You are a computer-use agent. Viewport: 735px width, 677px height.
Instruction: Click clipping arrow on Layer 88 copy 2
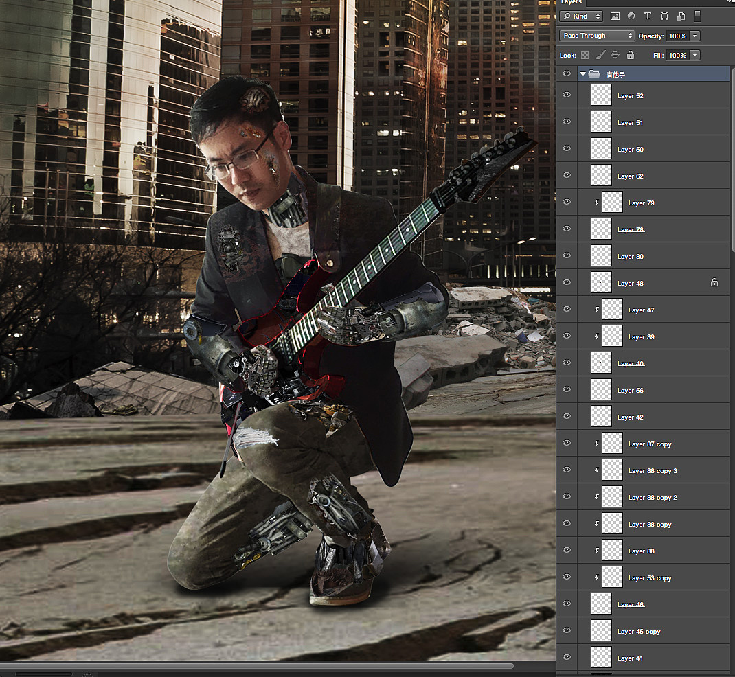tap(597, 497)
